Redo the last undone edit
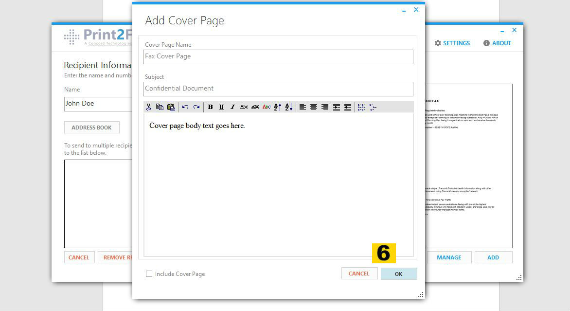The image size is (570, 311). click(196, 107)
